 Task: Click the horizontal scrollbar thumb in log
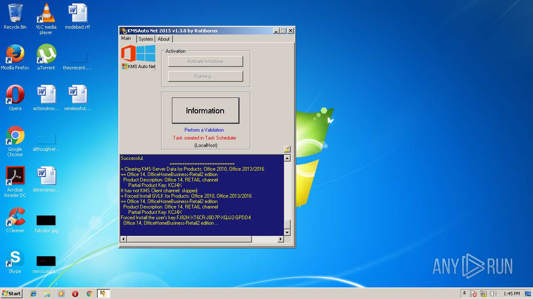(x=189, y=239)
